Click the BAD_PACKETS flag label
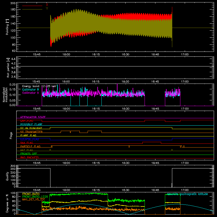Viewport: 217px width, 217px height. tap(30, 157)
